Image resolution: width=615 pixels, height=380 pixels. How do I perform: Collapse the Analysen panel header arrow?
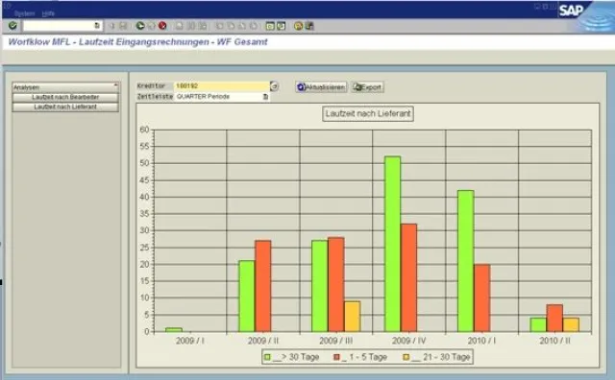pyautogui.click(x=115, y=85)
